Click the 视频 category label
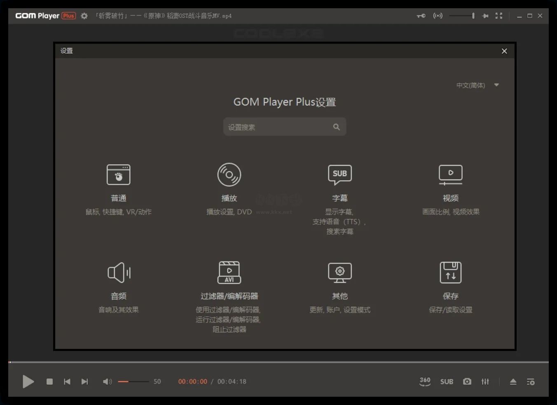557x405 pixels. click(x=451, y=198)
